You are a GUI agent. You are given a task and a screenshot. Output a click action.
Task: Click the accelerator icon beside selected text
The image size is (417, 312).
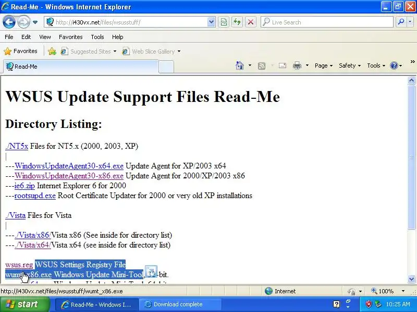tap(151, 271)
